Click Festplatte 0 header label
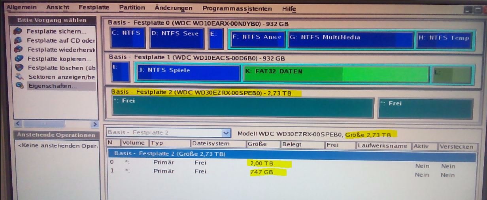This screenshot has width=487, height=200. [198, 23]
